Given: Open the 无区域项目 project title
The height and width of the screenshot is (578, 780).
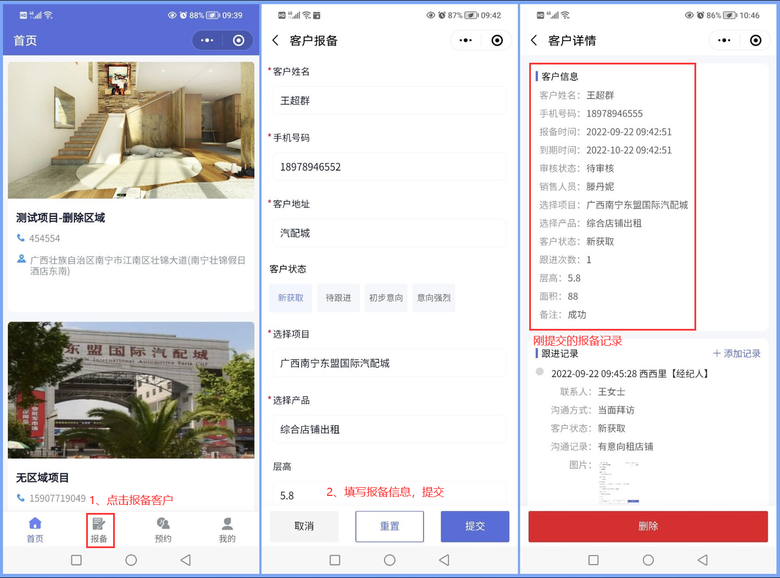Looking at the screenshot, I should click(42, 478).
